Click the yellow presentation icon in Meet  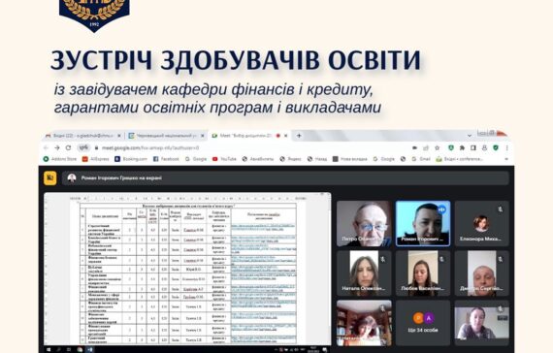50,178
